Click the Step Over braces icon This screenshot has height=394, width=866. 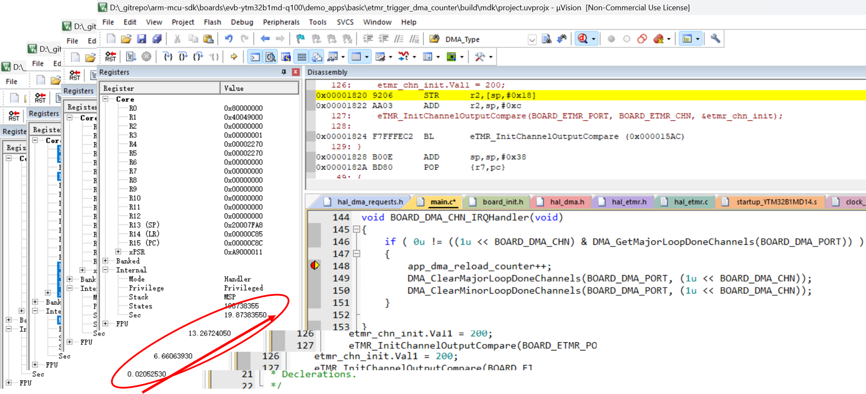pos(183,57)
